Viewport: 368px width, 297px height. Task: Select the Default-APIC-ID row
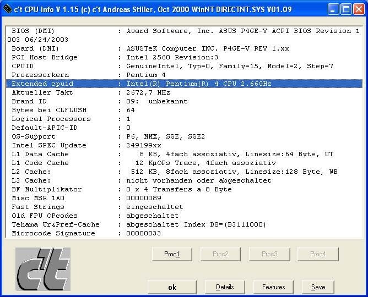tap(184, 128)
